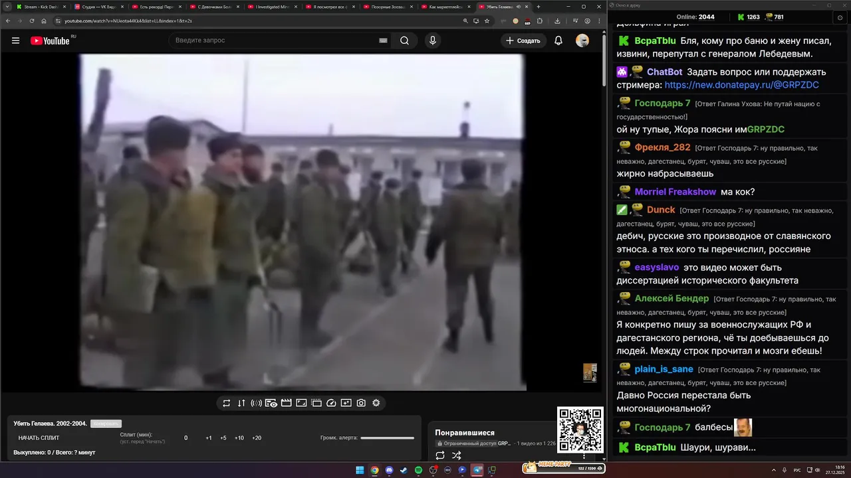Viewport: 851px width, 478px height.
Task: Open Spotify from the taskbar
Action: click(418, 470)
